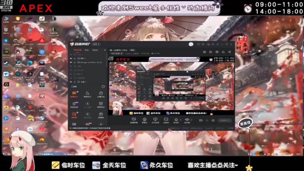The height and width of the screenshot is (171, 304).
Task: Click the notification bell icon
Action: tap(223, 52)
